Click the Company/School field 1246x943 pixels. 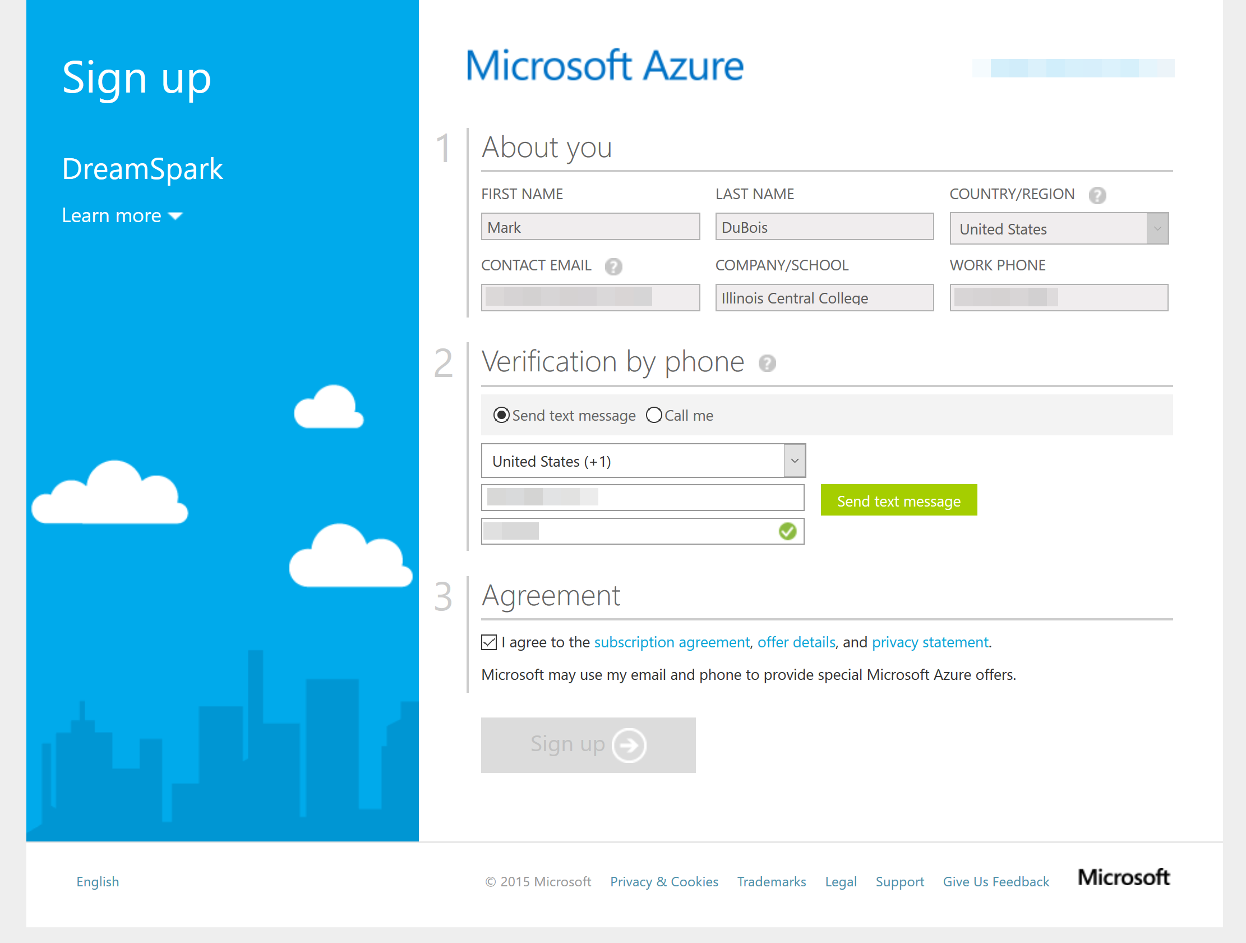pyautogui.click(x=824, y=298)
